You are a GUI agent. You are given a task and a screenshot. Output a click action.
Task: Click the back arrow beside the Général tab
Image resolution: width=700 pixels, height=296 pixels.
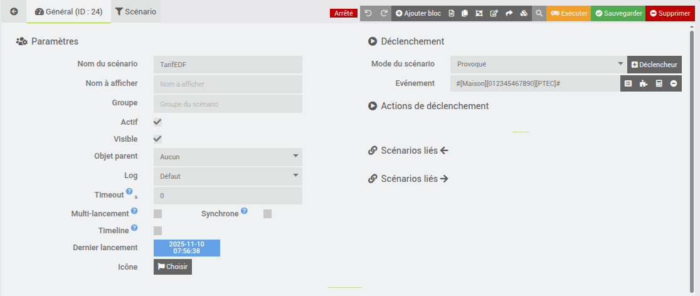[14, 12]
